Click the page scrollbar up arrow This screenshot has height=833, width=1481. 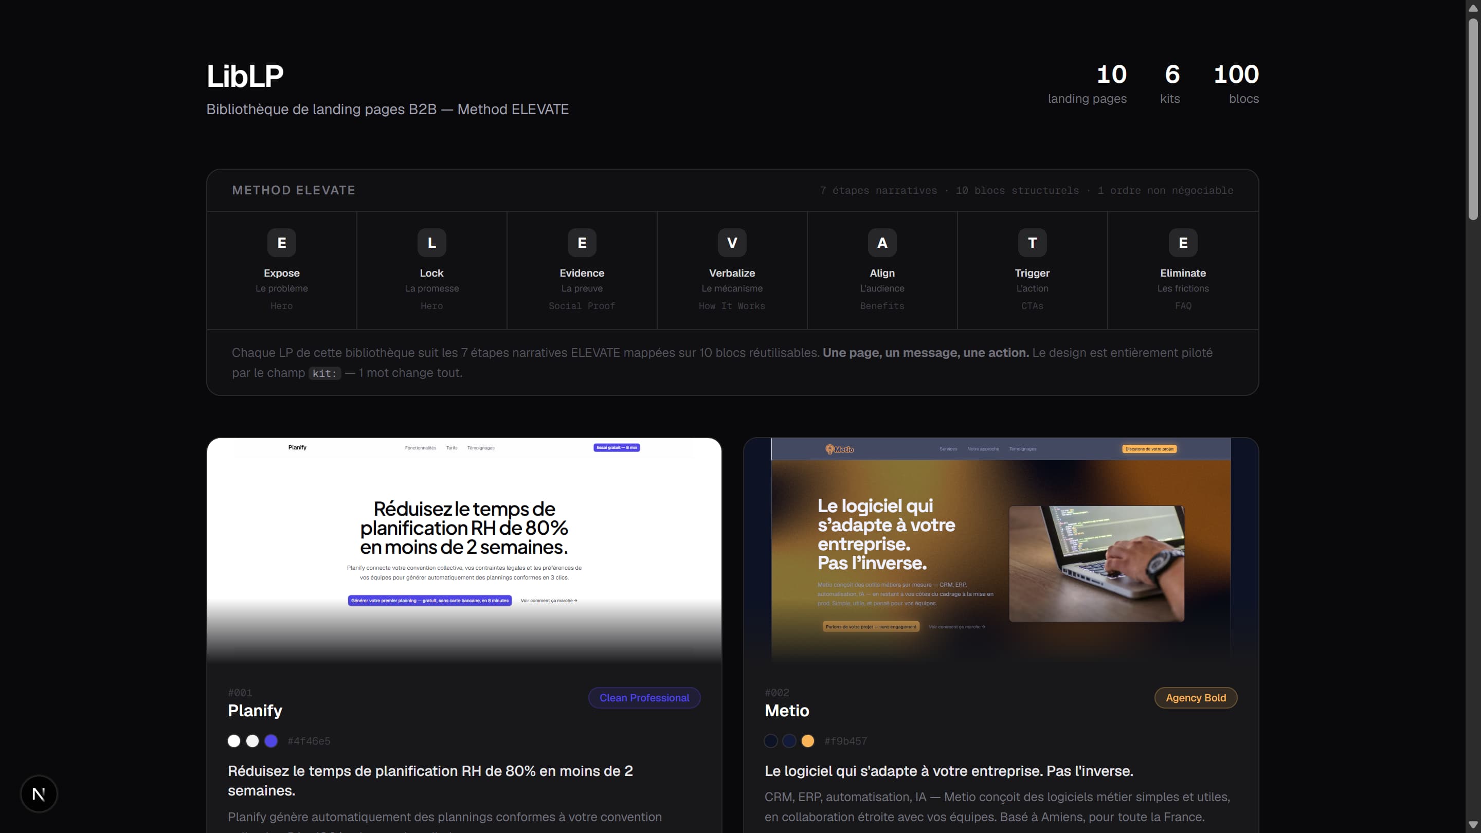(1473, 8)
